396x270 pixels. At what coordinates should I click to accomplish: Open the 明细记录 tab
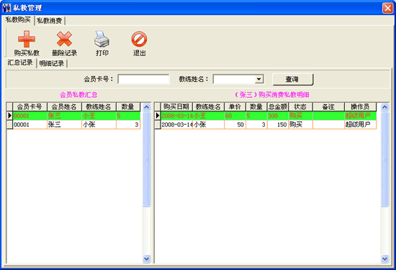click(52, 63)
